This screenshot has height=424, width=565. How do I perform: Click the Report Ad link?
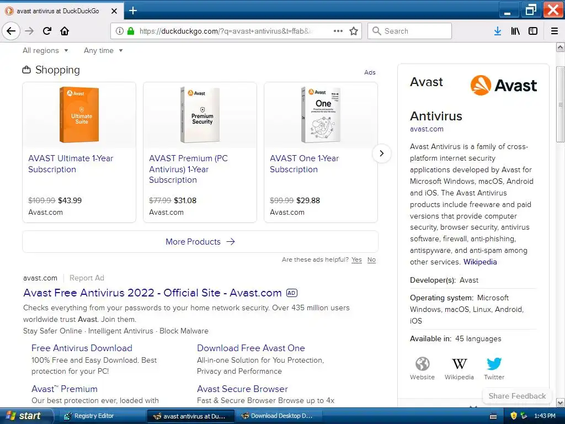point(87,278)
